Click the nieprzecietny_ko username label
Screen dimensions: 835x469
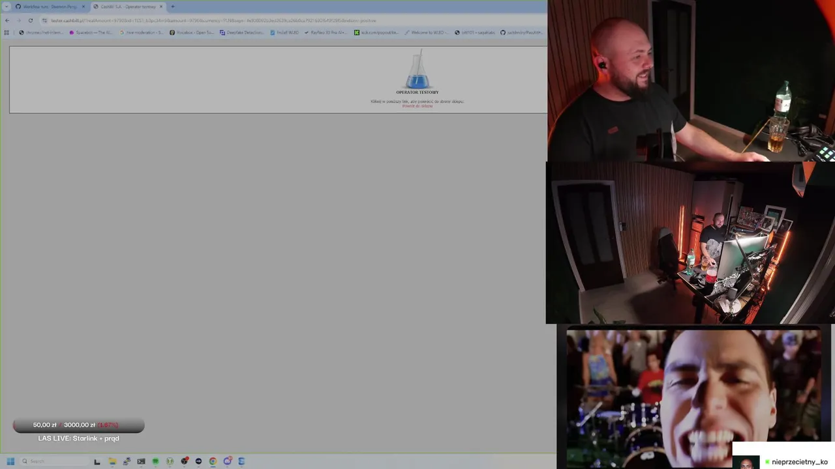coord(799,462)
